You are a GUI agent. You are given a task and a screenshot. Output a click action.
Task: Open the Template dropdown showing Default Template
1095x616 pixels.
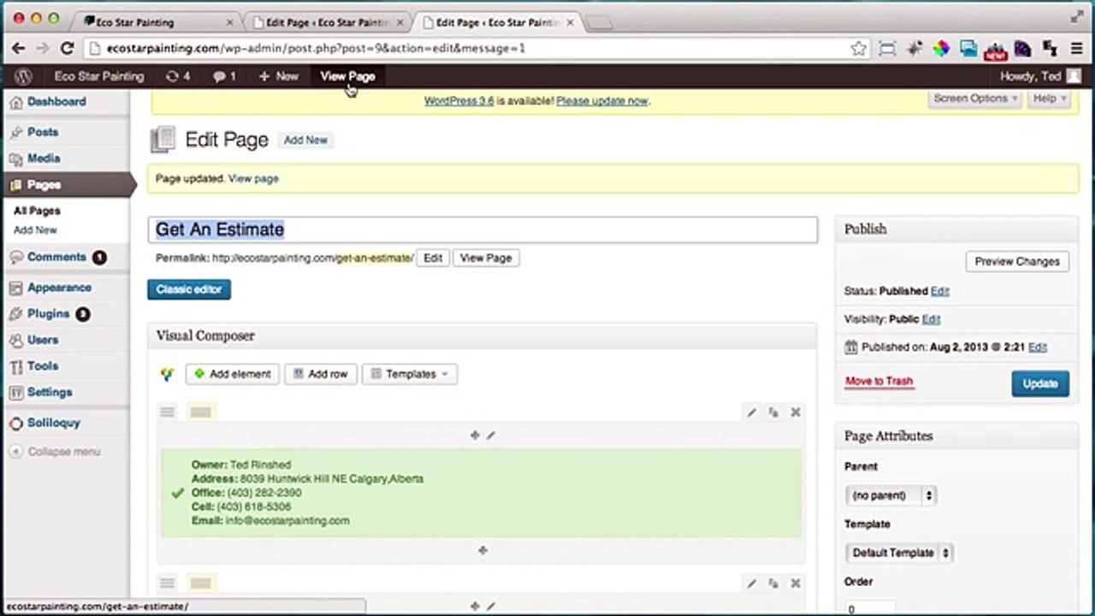(899, 553)
